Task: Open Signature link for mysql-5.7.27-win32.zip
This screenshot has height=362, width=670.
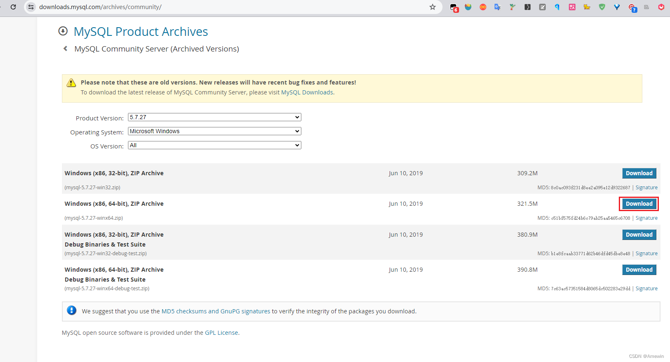Action: point(646,188)
